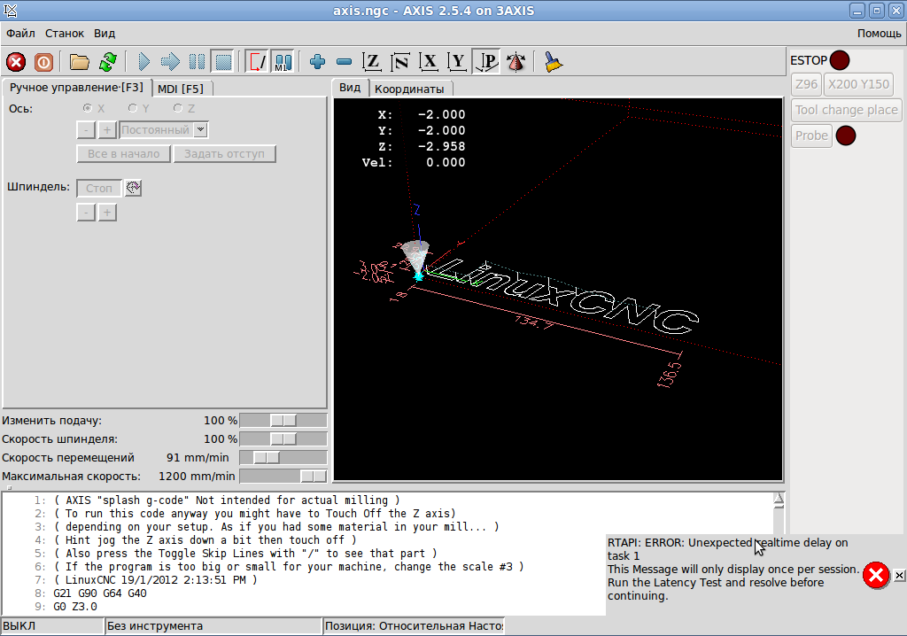Click Позиция: Относительная status field

(x=414, y=625)
